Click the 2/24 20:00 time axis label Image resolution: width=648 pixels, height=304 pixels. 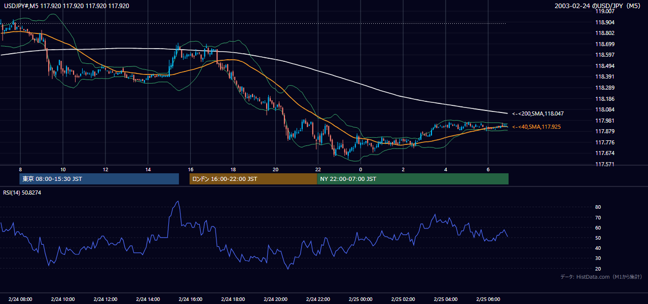[276, 299]
